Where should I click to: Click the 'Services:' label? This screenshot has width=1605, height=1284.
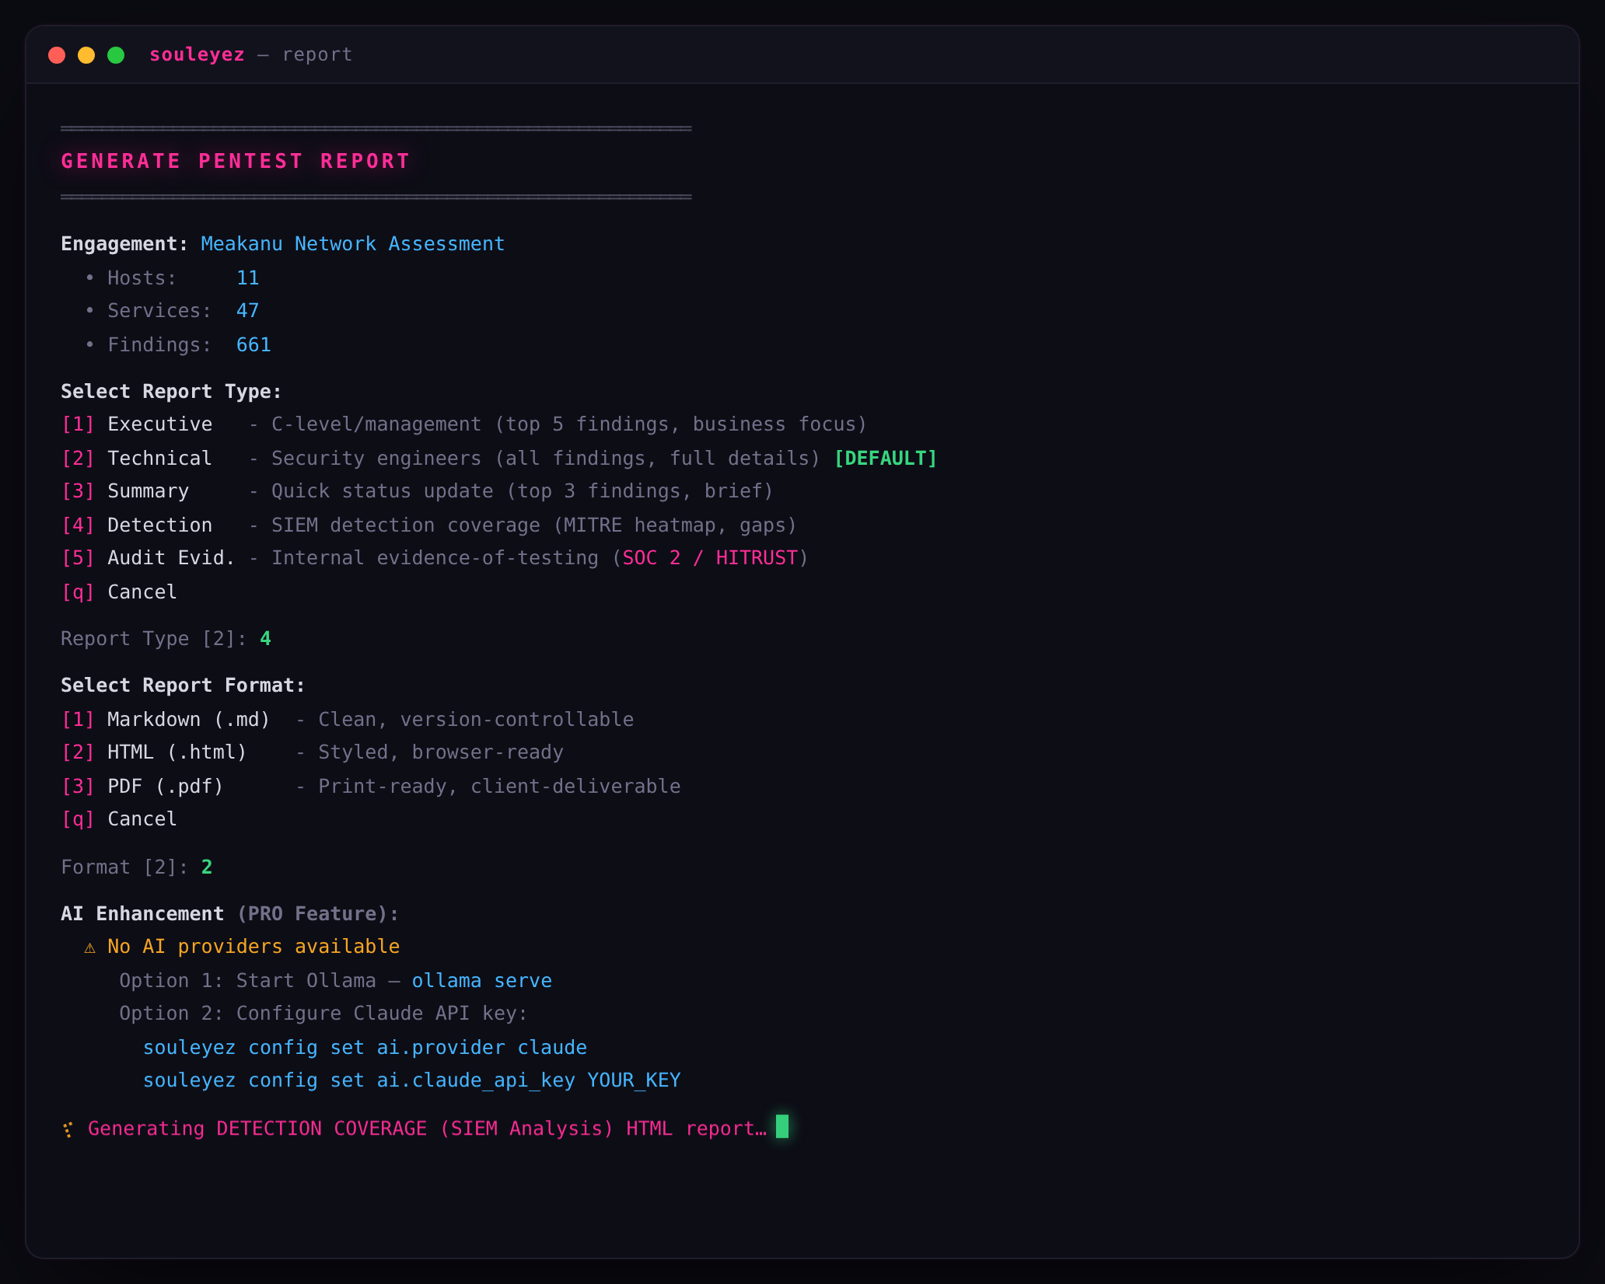click(x=159, y=311)
